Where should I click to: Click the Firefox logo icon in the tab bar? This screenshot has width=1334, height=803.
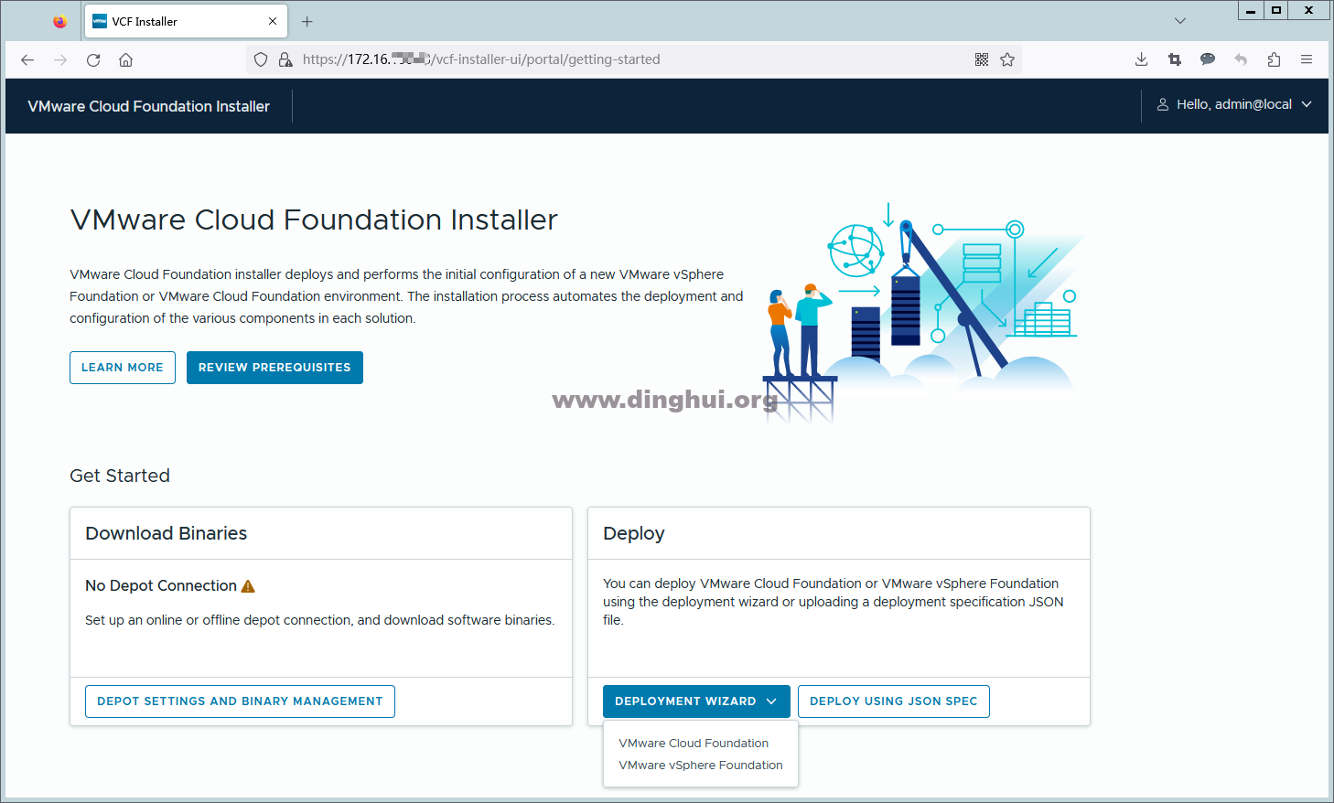(59, 21)
